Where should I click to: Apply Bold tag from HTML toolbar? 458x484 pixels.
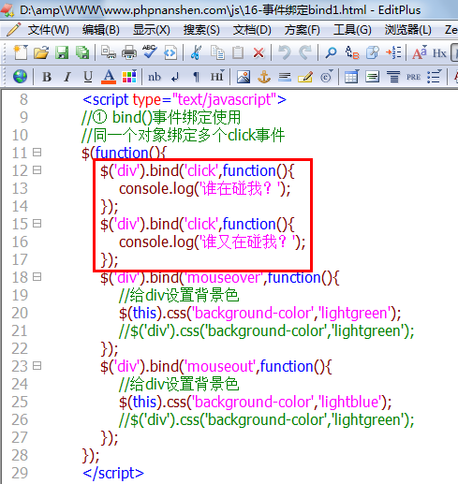tap(47, 77)
